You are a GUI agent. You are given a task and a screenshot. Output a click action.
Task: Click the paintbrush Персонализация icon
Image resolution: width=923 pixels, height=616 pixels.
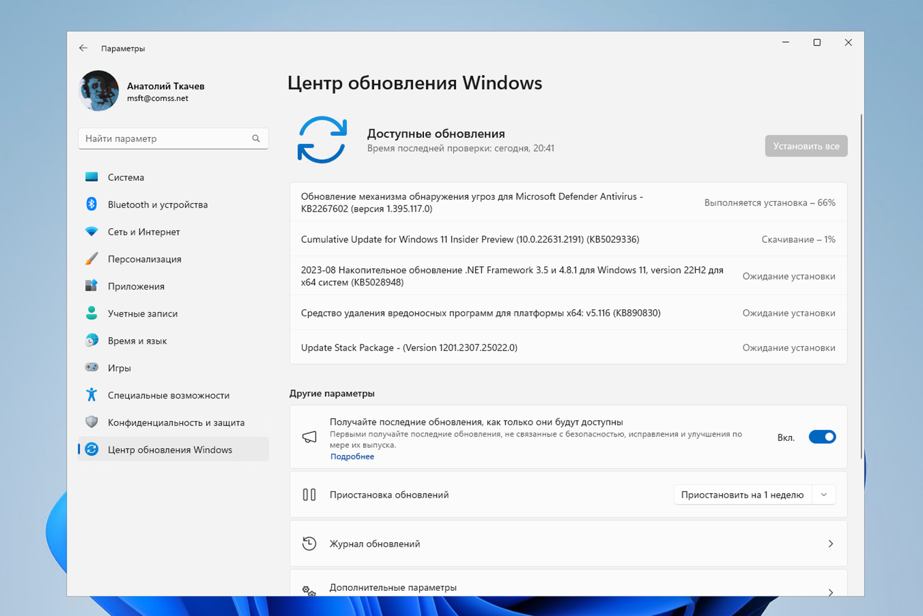click(92, 259)
